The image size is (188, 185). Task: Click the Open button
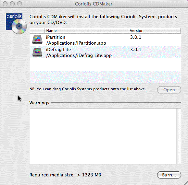pyautogui.click(x=169, y=90)
